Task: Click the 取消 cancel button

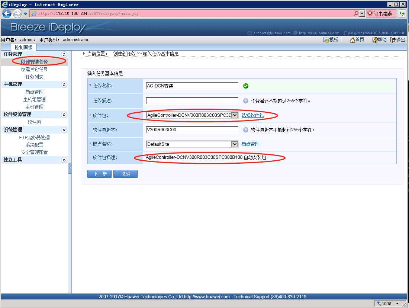Action: click(125, 174)
